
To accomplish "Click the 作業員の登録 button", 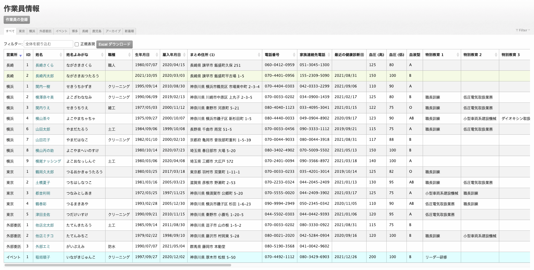I will click(17, 20).
